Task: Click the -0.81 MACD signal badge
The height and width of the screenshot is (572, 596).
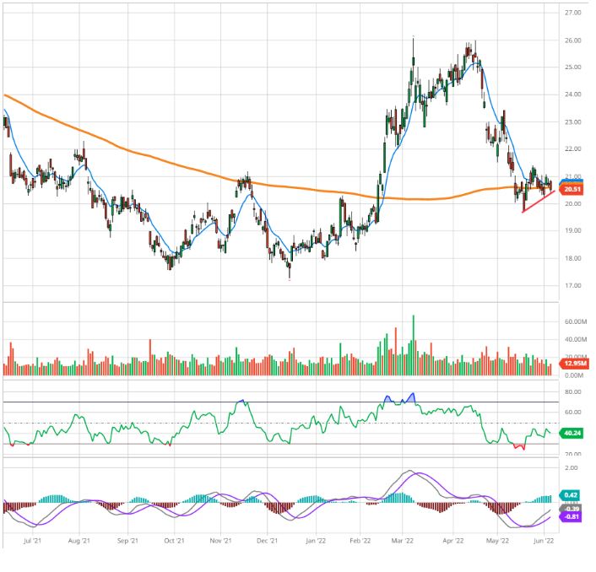Action: coord(571,516)
